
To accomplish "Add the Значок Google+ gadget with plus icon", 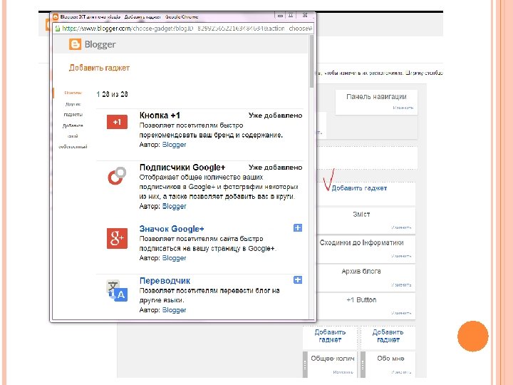I will coord(298,228).
